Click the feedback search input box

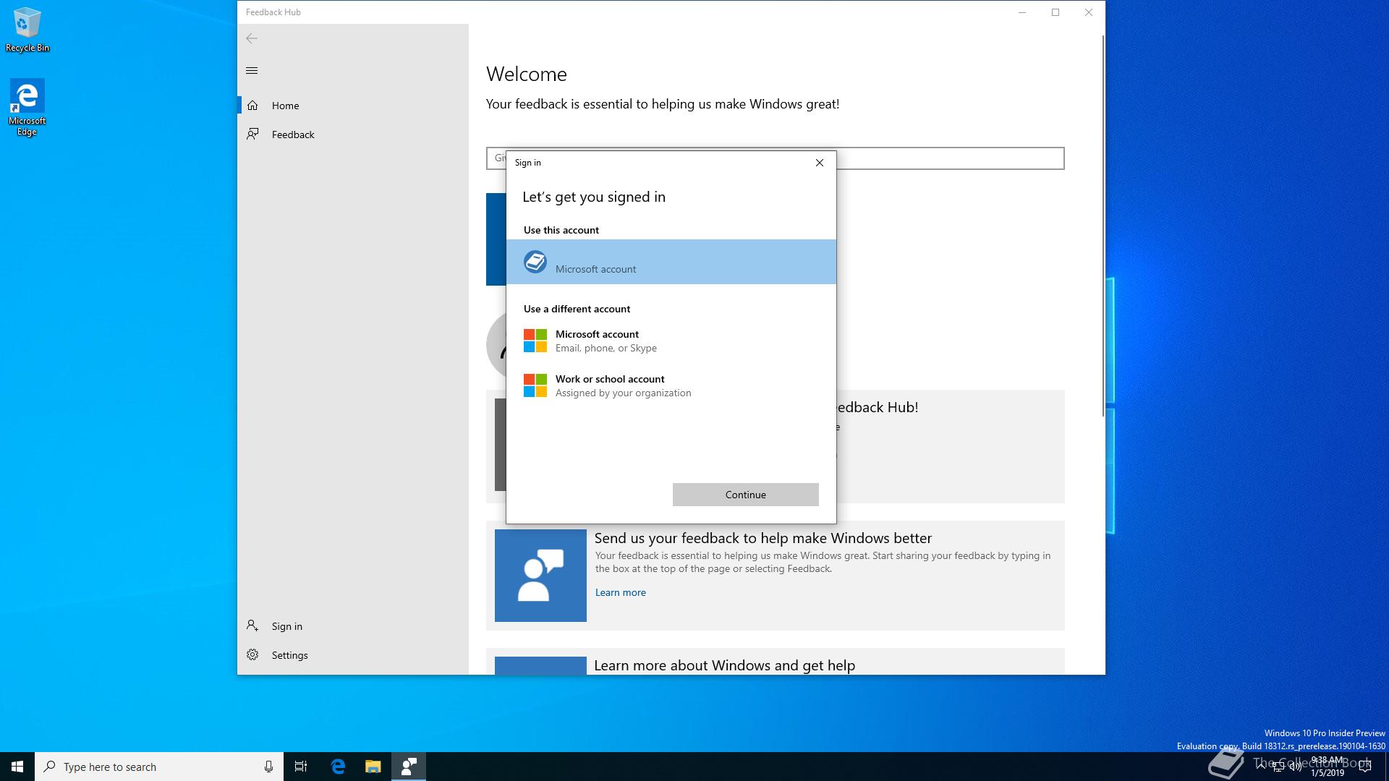(x=948, y=158)
